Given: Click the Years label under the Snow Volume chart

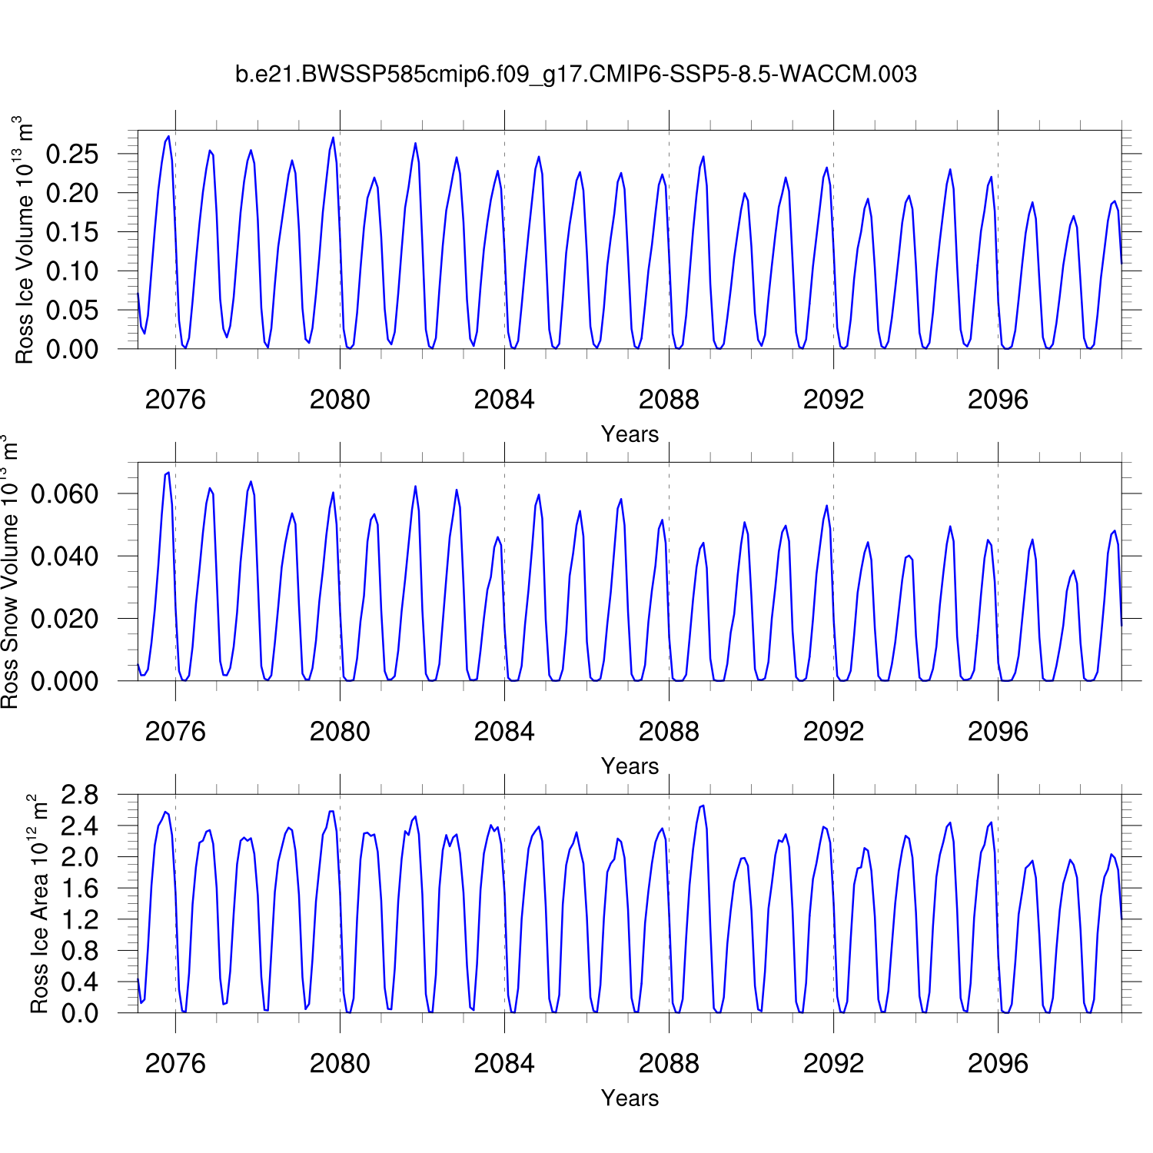Looking at the screenshot, I should pyautogui.click(x=630, y=766).
